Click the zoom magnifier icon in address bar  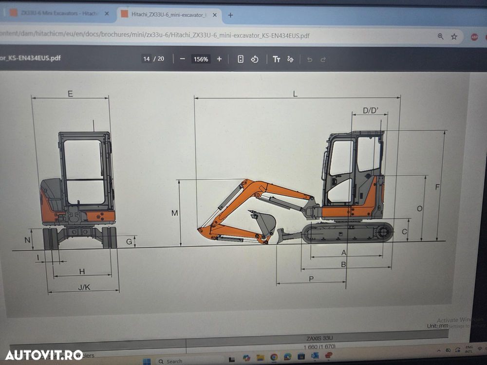click(x=440, y=36)
